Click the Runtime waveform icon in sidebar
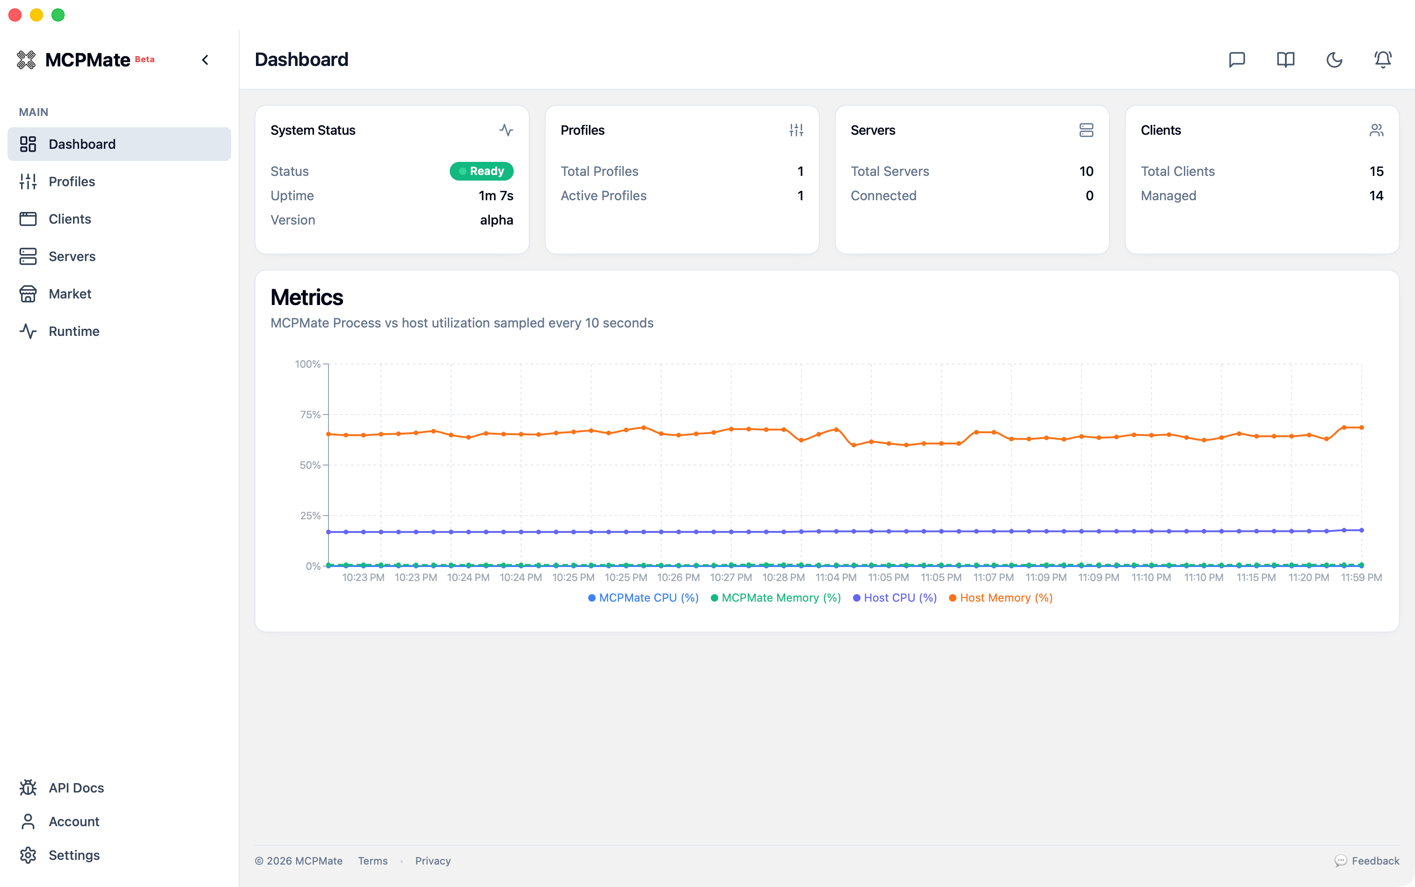 [29, 331]
